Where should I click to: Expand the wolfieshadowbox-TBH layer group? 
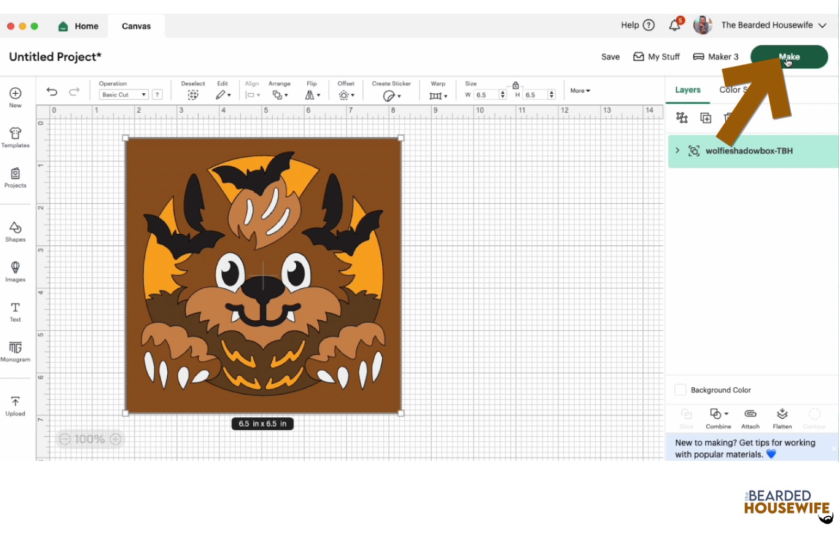pos(677,151)
